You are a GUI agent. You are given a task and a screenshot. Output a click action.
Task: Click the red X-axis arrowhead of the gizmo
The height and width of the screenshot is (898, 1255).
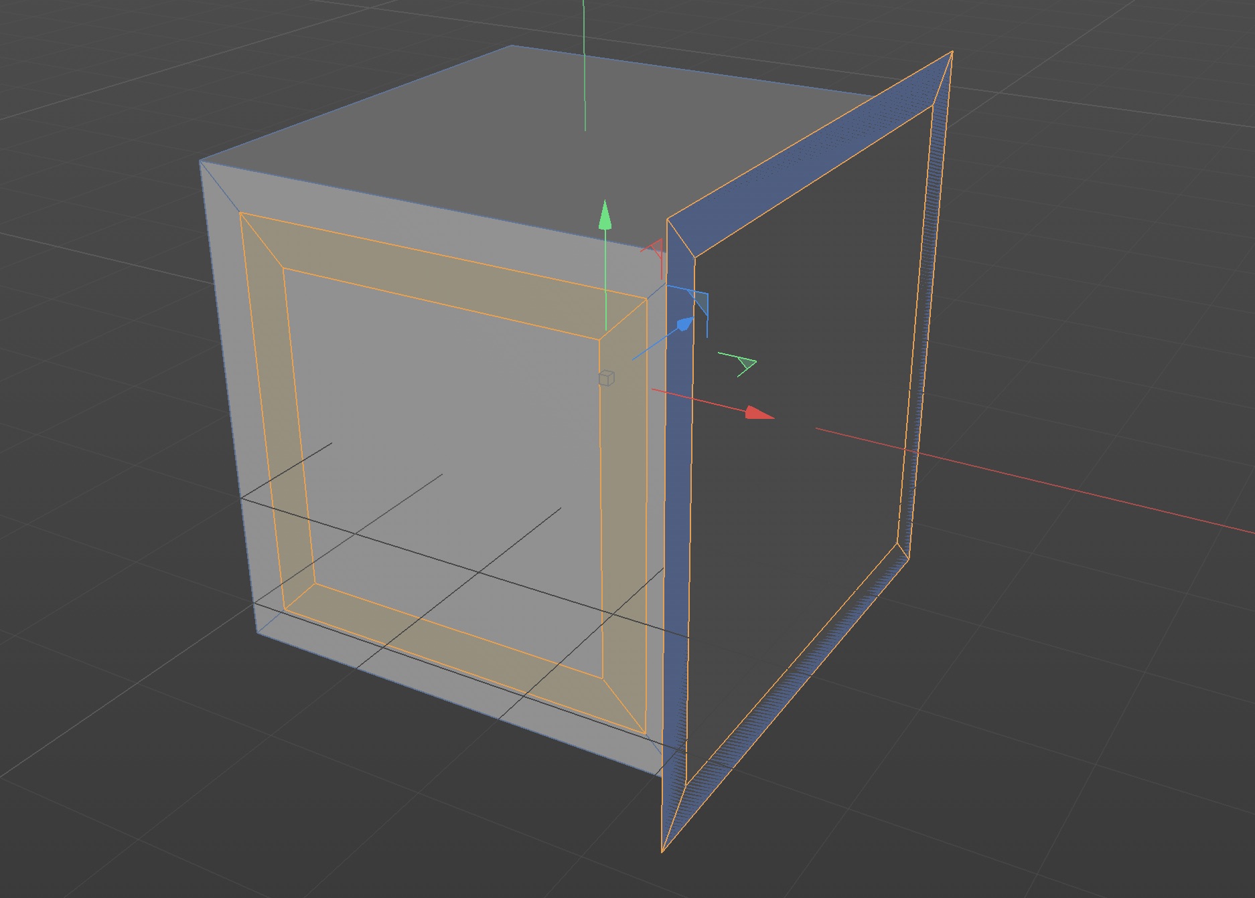(x=758, y=413)
